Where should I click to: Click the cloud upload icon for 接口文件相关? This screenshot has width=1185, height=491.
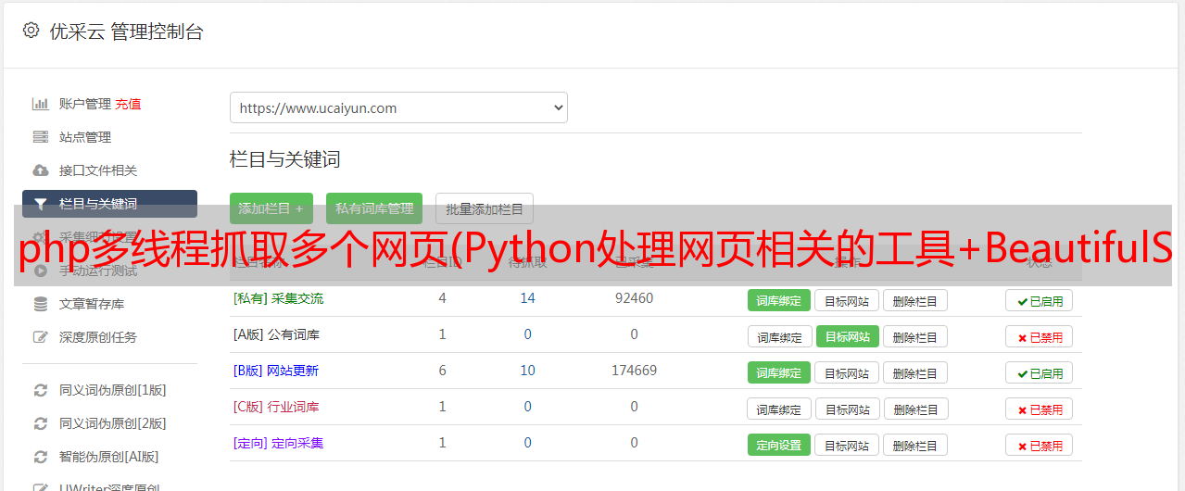40,170
